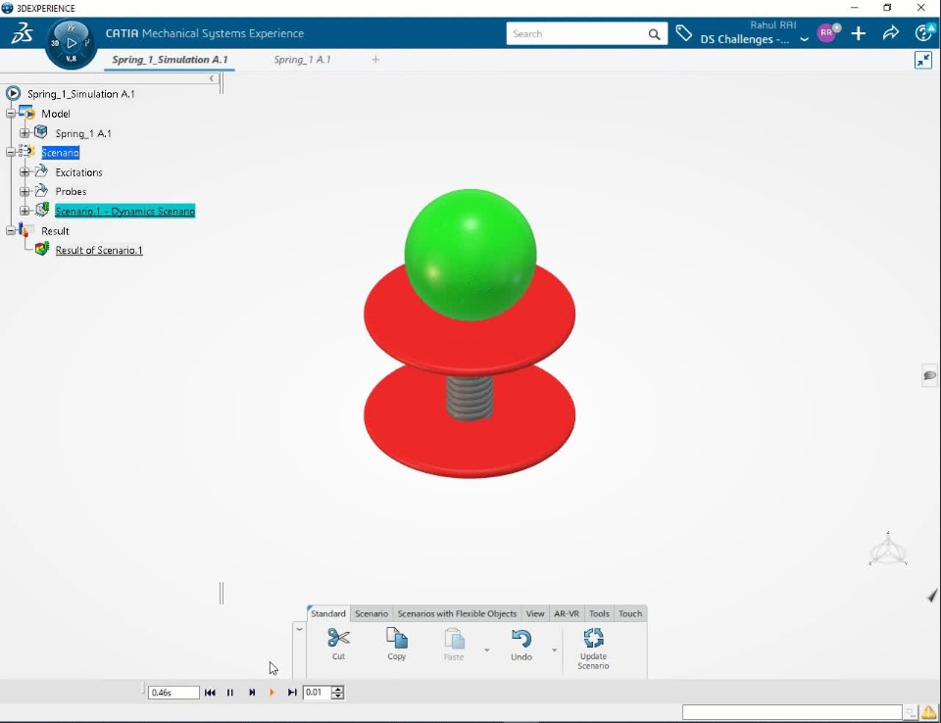
Task: Collapse the Result tree node
Action: (10, 230)
